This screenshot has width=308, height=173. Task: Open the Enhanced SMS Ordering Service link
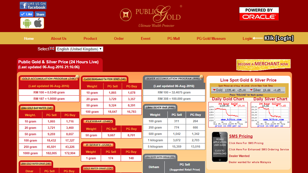259,149
